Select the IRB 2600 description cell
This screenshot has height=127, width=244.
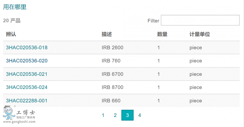(x=113, y=48)
